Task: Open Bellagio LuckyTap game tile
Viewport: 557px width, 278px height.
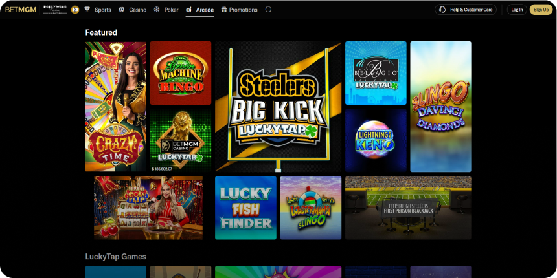Action: point(376,73)
